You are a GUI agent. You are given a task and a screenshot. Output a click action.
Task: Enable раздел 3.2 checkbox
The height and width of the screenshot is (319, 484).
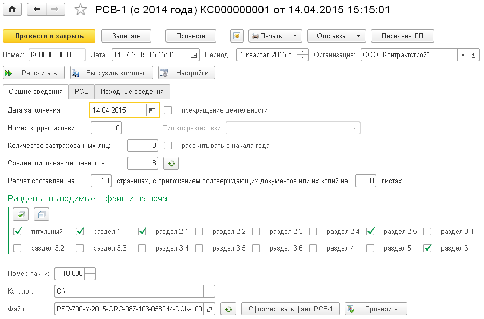pos(18,248)
